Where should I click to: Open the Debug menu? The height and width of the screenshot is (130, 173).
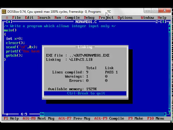tap(89, 18)
